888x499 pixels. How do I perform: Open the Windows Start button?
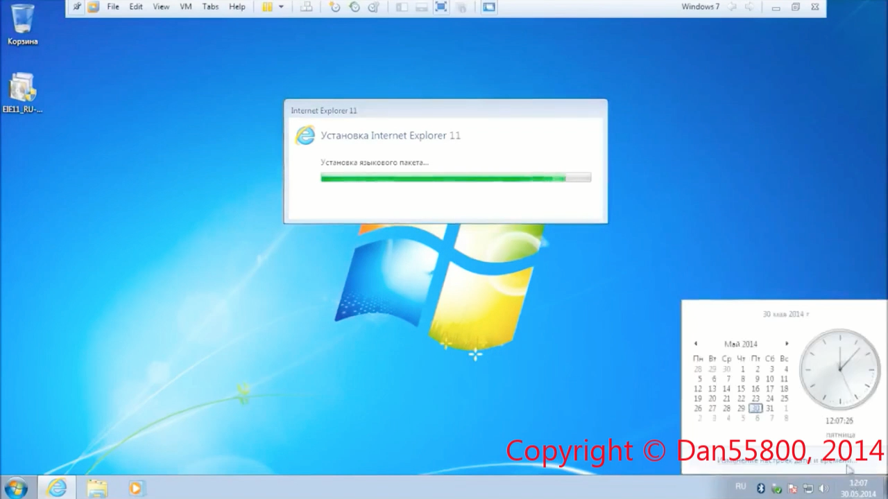15,488
